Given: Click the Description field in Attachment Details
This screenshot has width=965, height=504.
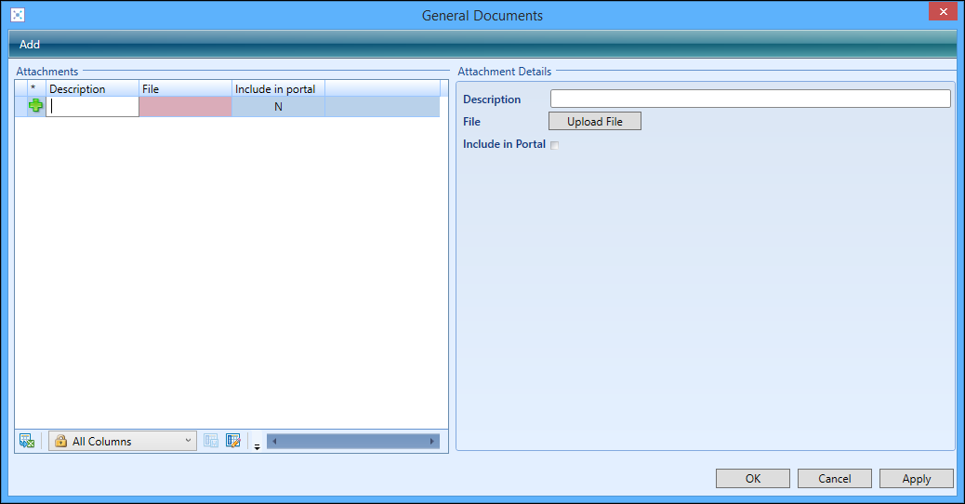Looking at the screenshot, I should pyautogui.click(x=750, y=99).
